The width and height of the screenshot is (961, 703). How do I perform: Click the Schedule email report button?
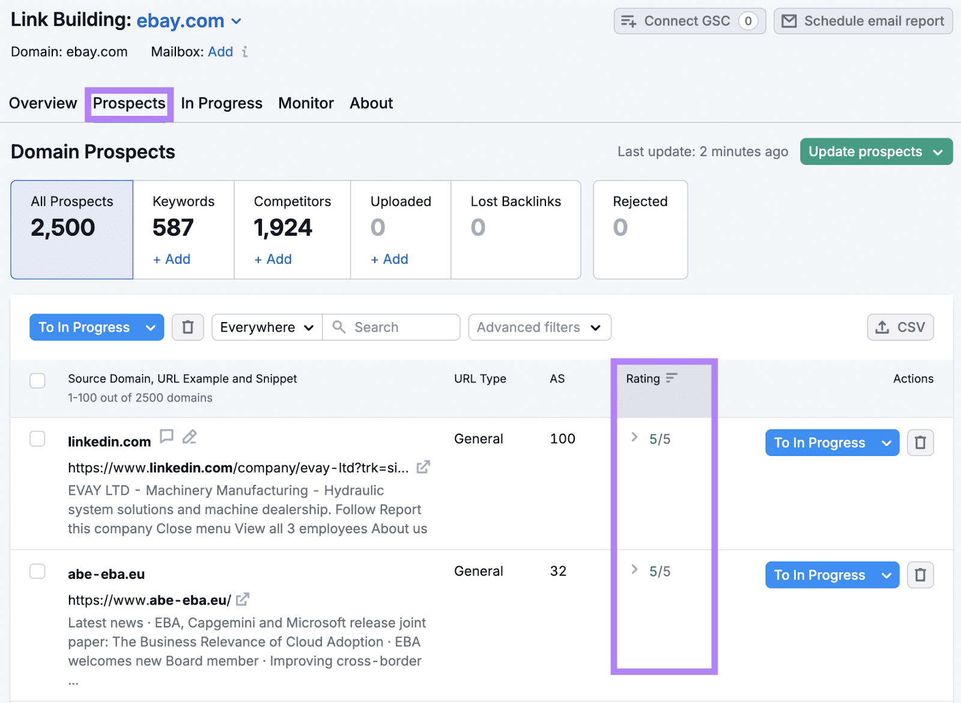[863, 22]
